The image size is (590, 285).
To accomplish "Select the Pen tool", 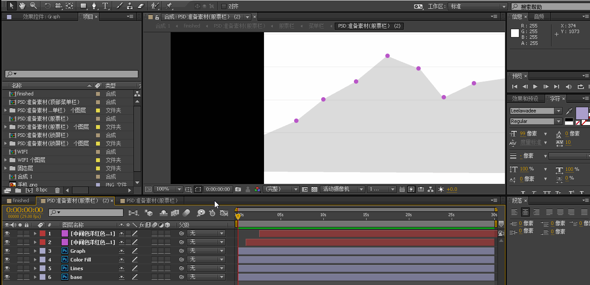I will (x=95, y=6).
